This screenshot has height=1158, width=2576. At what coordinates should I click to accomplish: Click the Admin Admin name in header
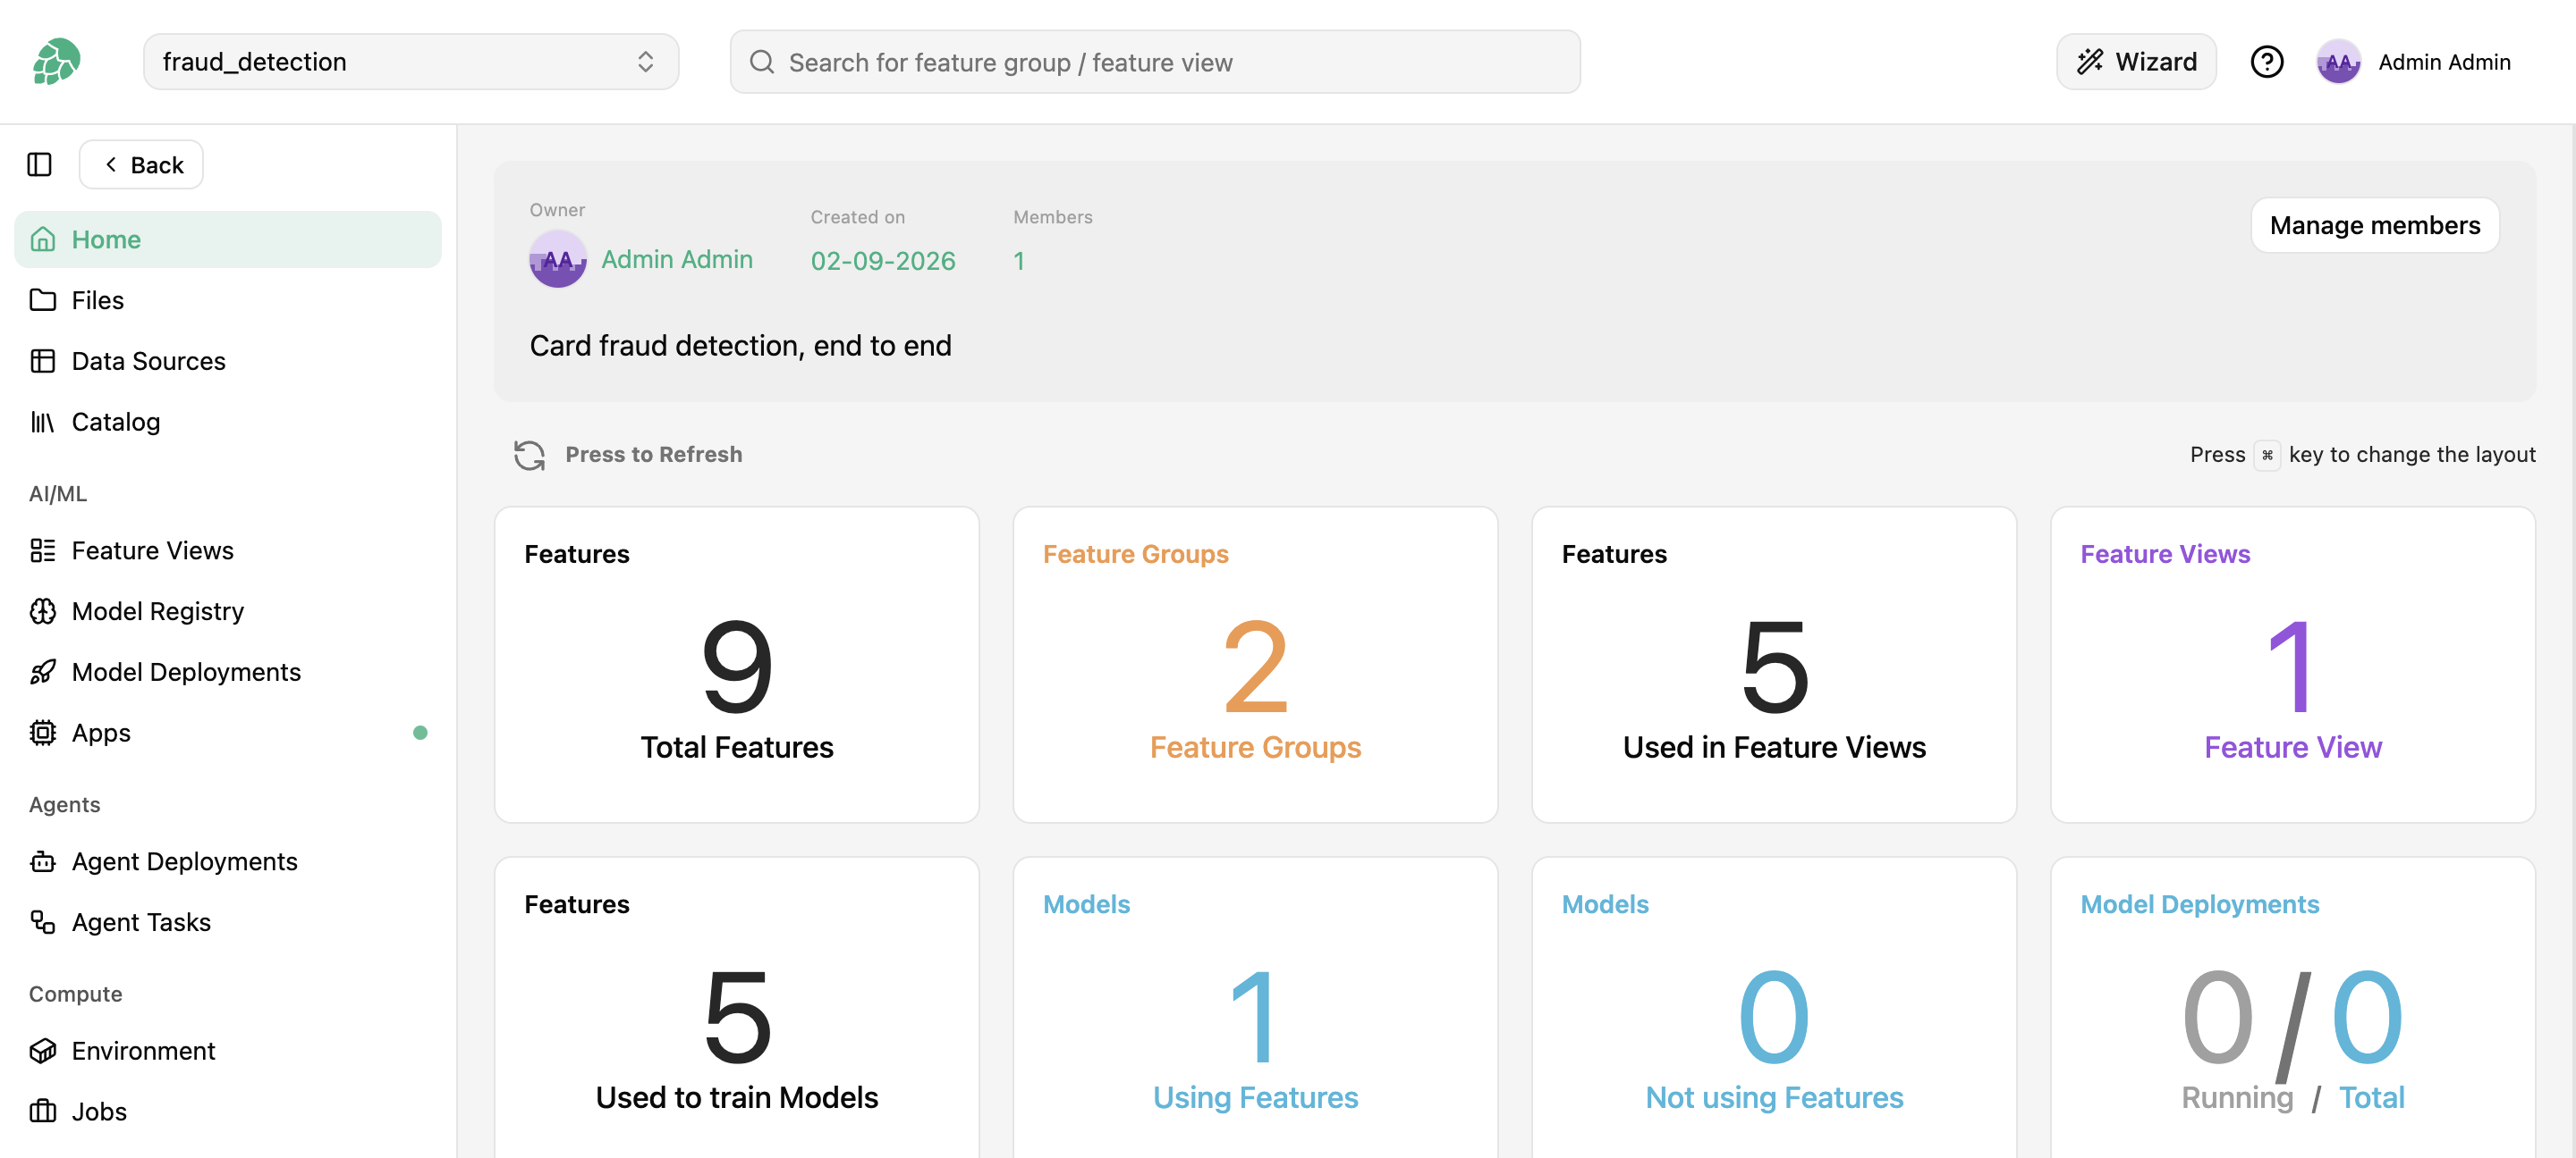2444,62
